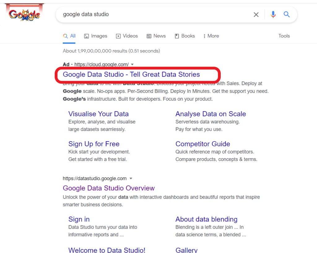Click inside the search query field

click(x=139, y=14)
